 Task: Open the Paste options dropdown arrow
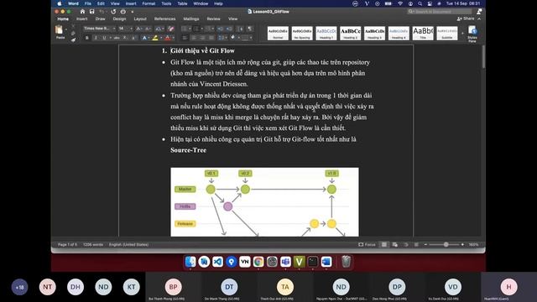pyautogui.click(x=65, y=30)
